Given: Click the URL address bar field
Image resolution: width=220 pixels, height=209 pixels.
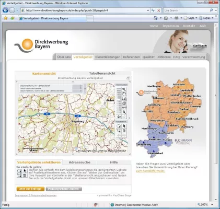Looking at the screenshot, I should tap(85, 10).
